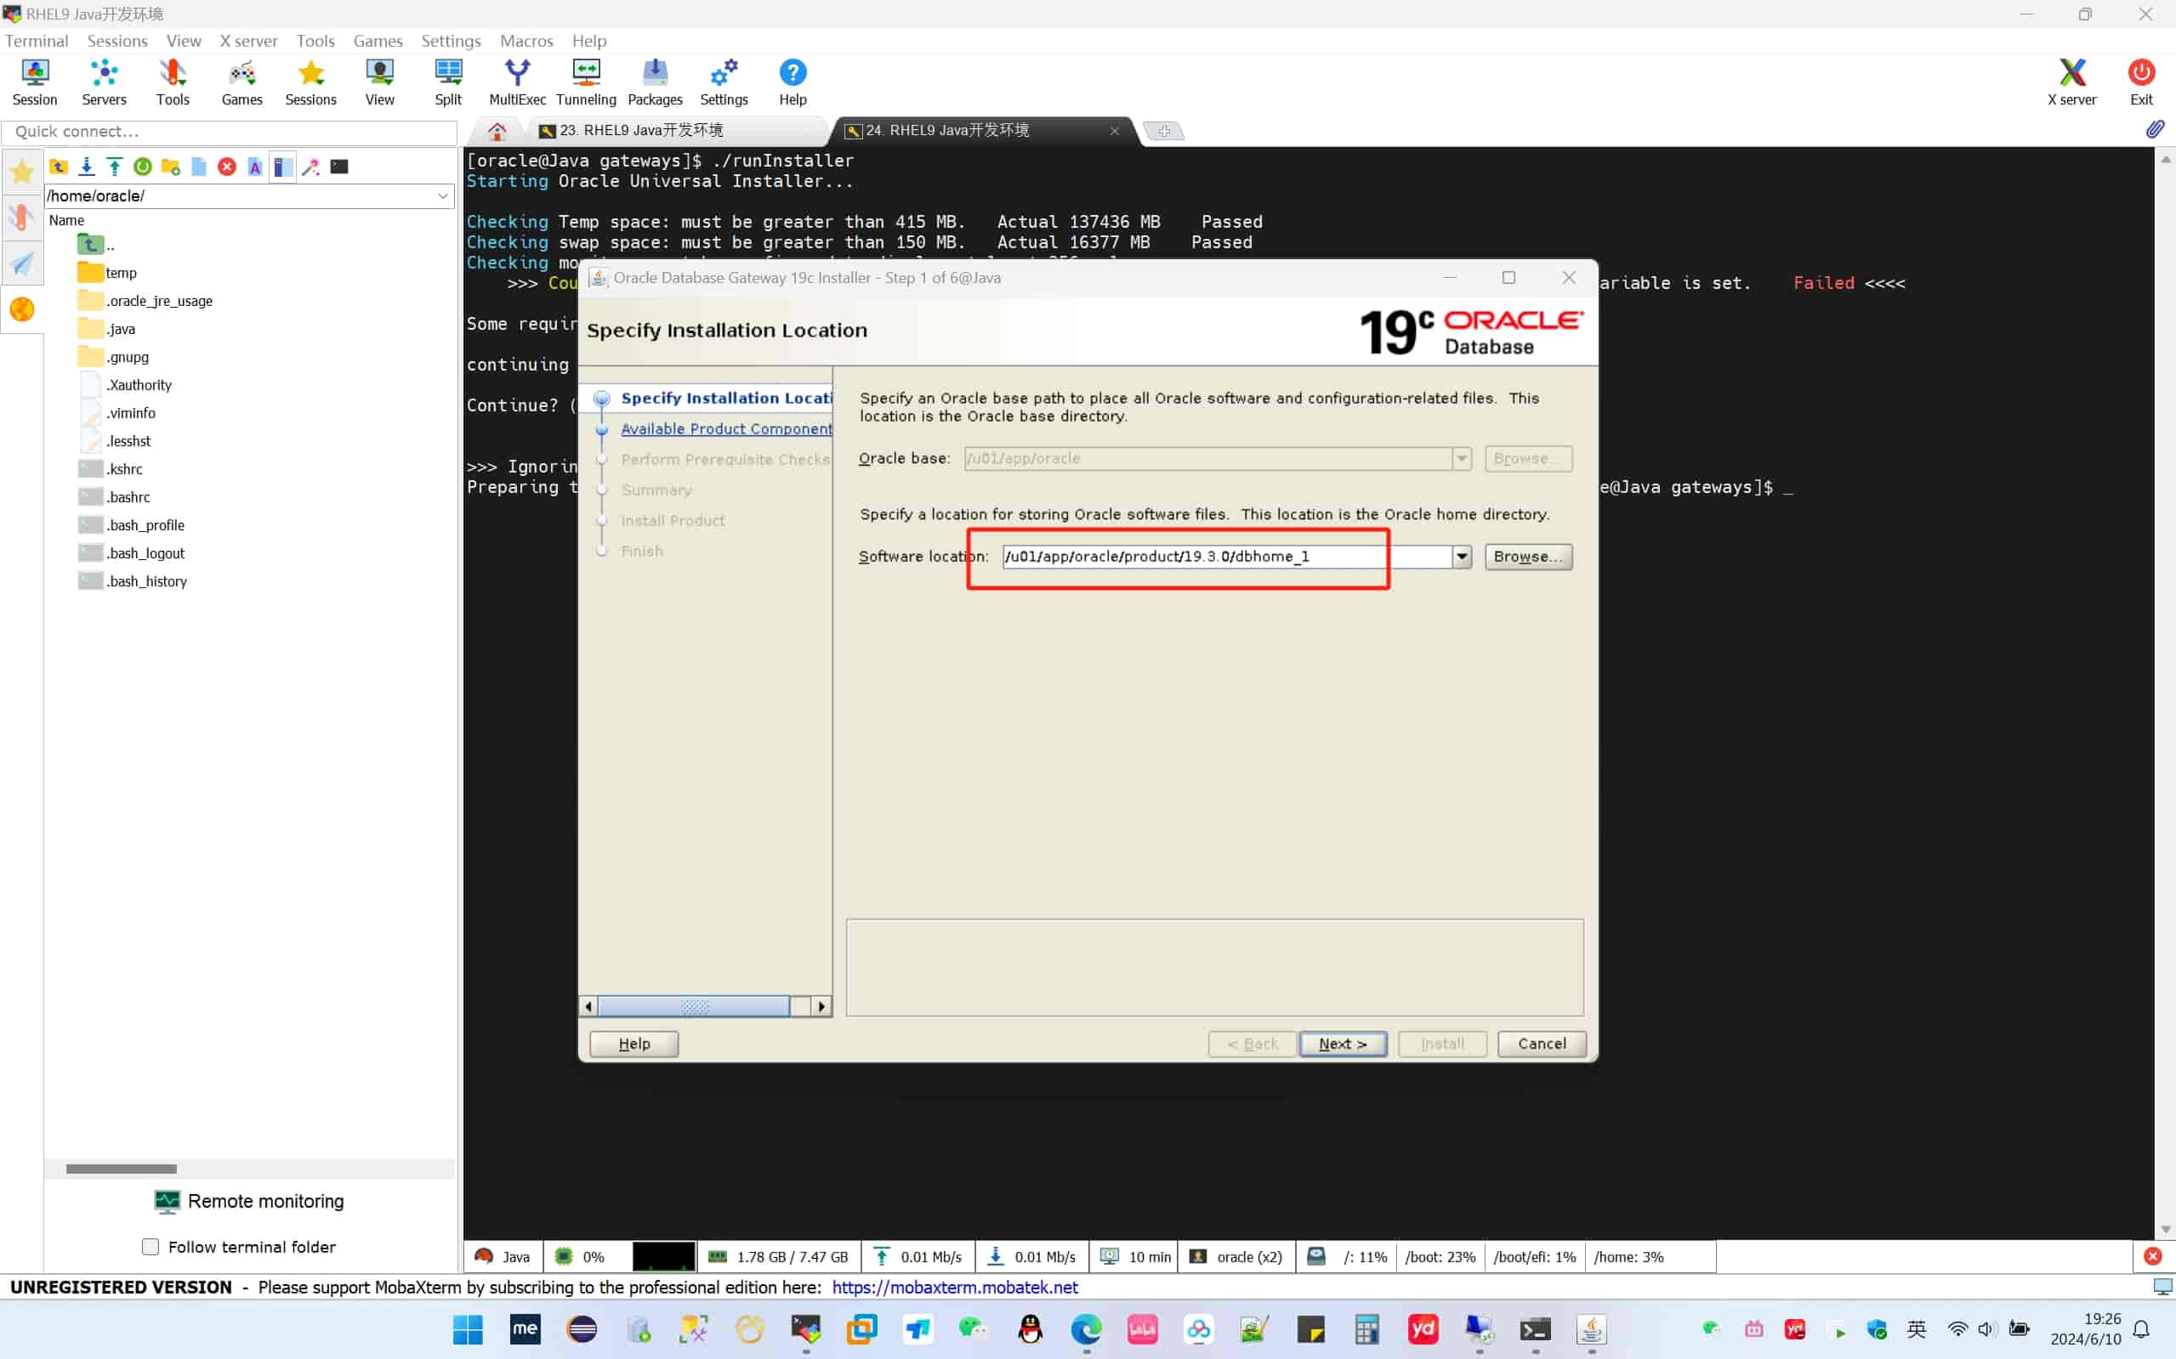Click the SFTP parent folder icon

coord(59,167)
